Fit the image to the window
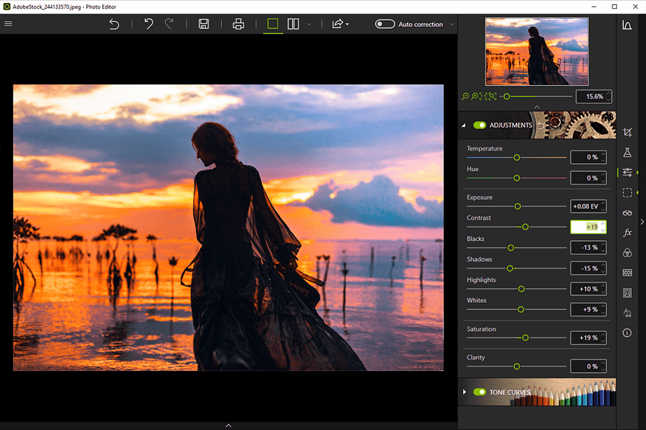The width and height of the screenshot is (646, 430). pos(493,96)
